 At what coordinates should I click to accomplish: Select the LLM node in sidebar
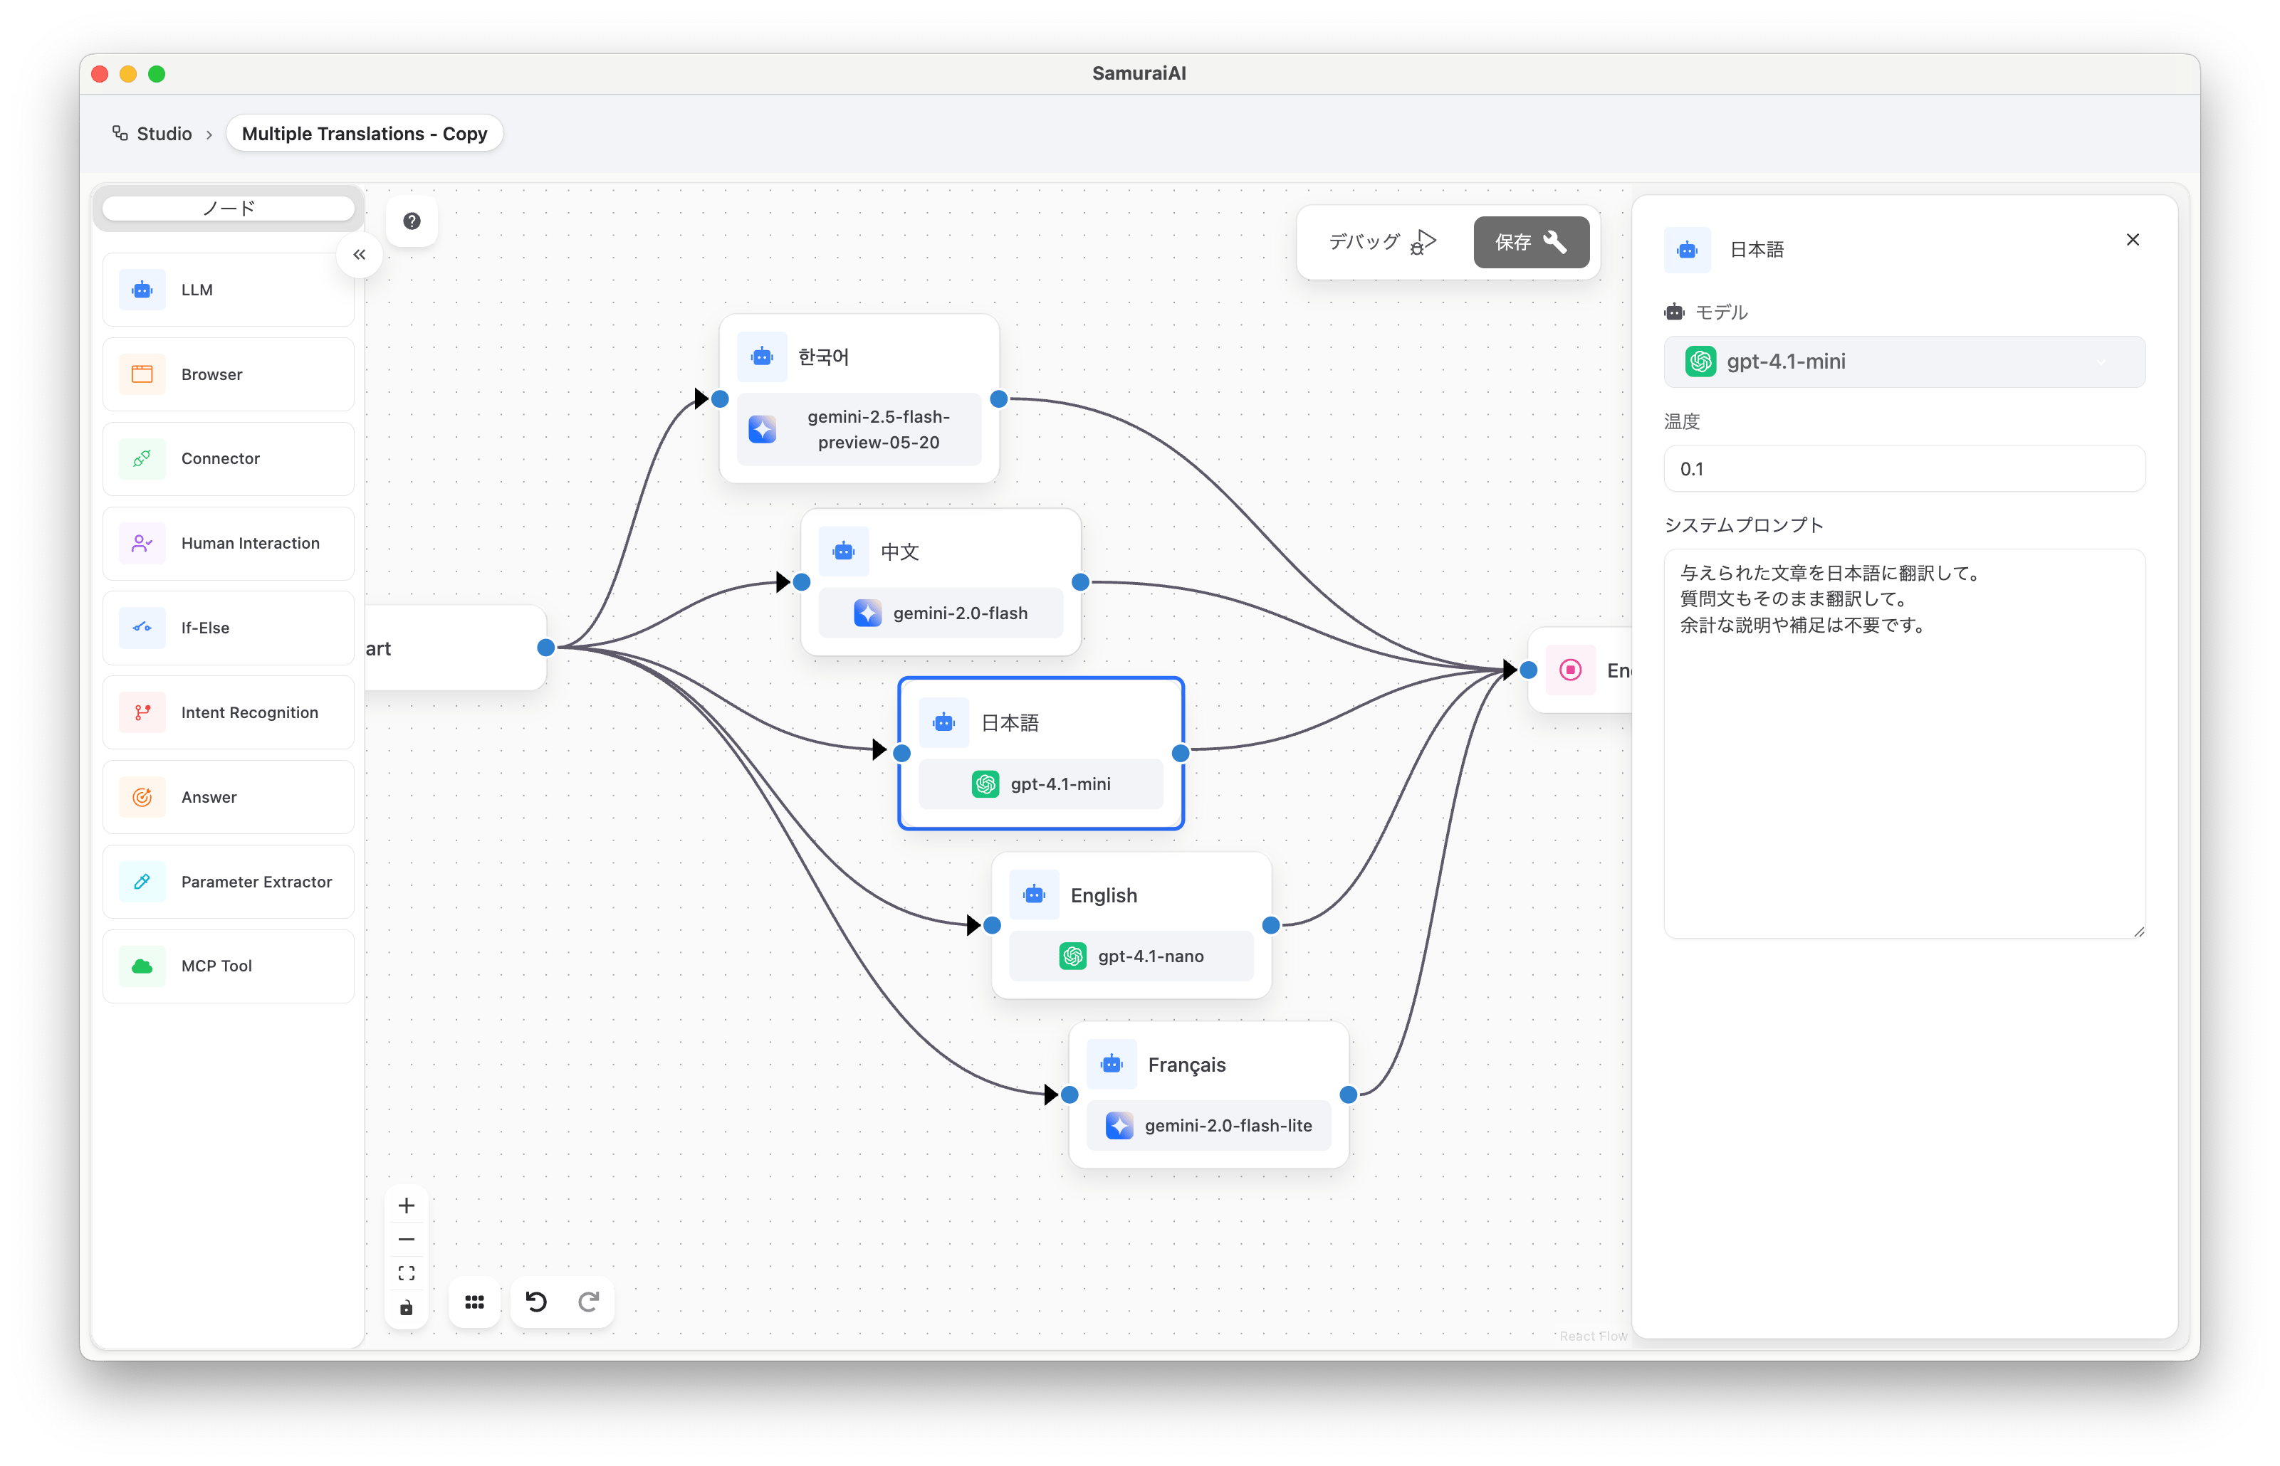coord(229,290)
